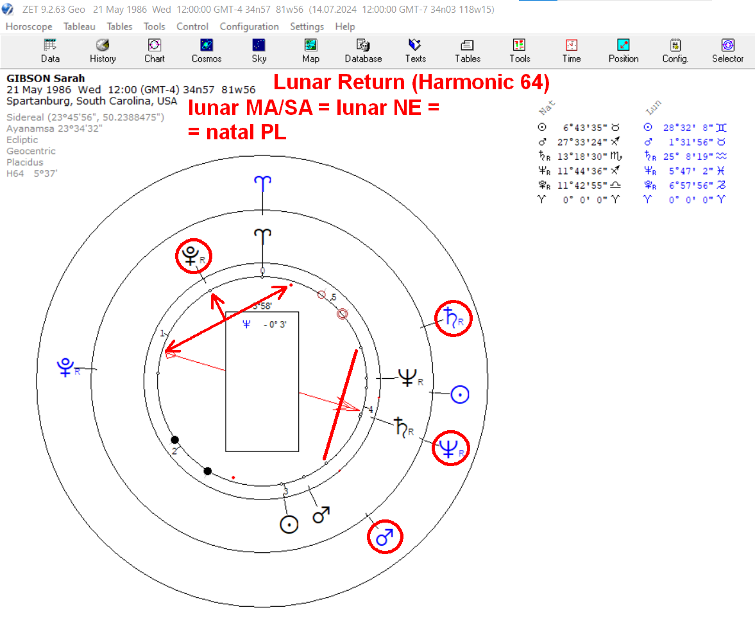Screen dimensions: 755x644
Task: Click lunar Sun position 28°32' 8" row
Action: (x=685, y=128)
